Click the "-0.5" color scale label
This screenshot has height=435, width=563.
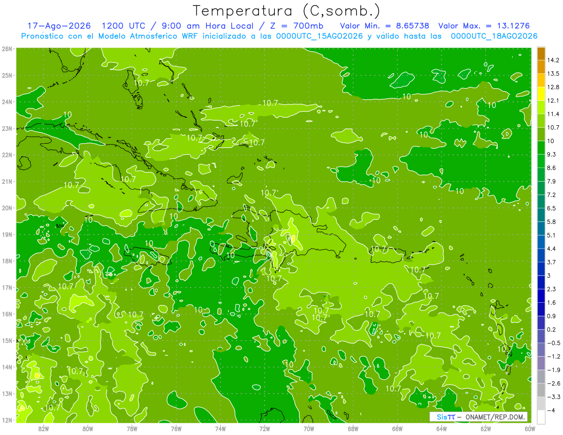click(x=553, y=343)
